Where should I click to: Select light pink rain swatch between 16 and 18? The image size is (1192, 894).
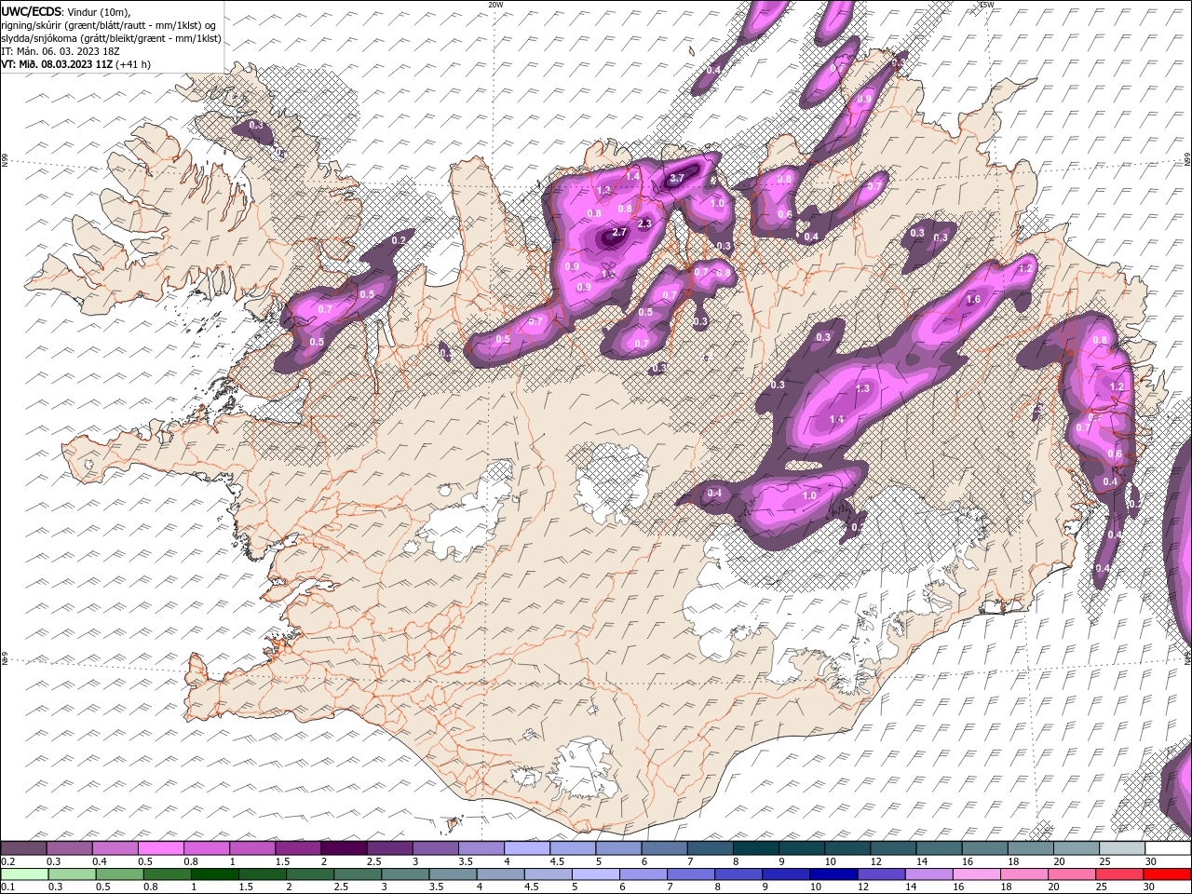coord(975,874)
